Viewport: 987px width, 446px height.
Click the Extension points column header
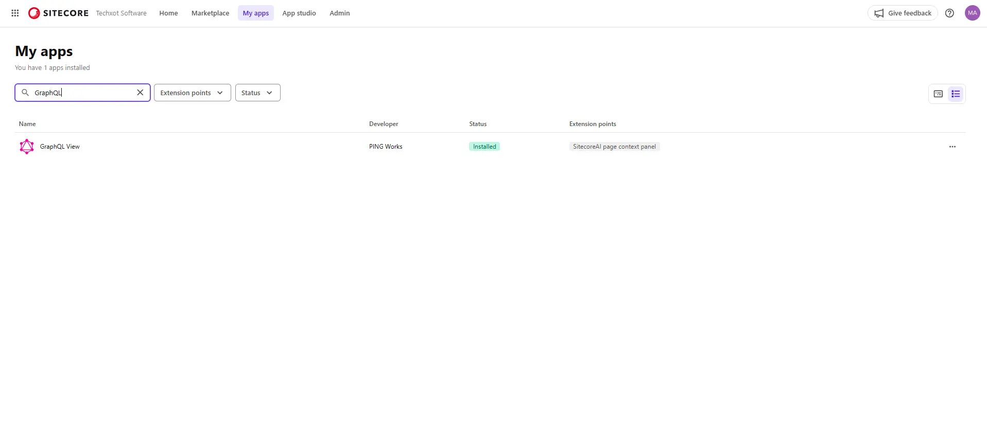[x=593, y=124]
